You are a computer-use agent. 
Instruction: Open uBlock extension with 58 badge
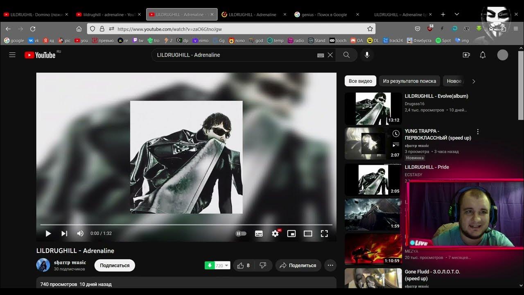click(x=430, y=28)
